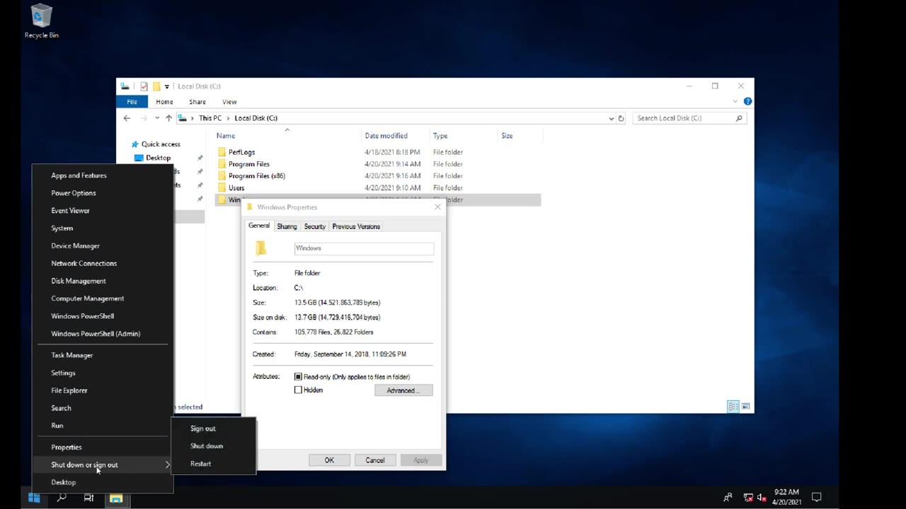
Task: Click the Advanced... attributes button
Action: (x=403, y=390)
